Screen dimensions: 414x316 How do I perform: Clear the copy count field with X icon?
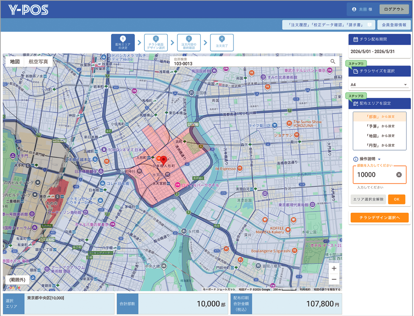coord(399,175)
